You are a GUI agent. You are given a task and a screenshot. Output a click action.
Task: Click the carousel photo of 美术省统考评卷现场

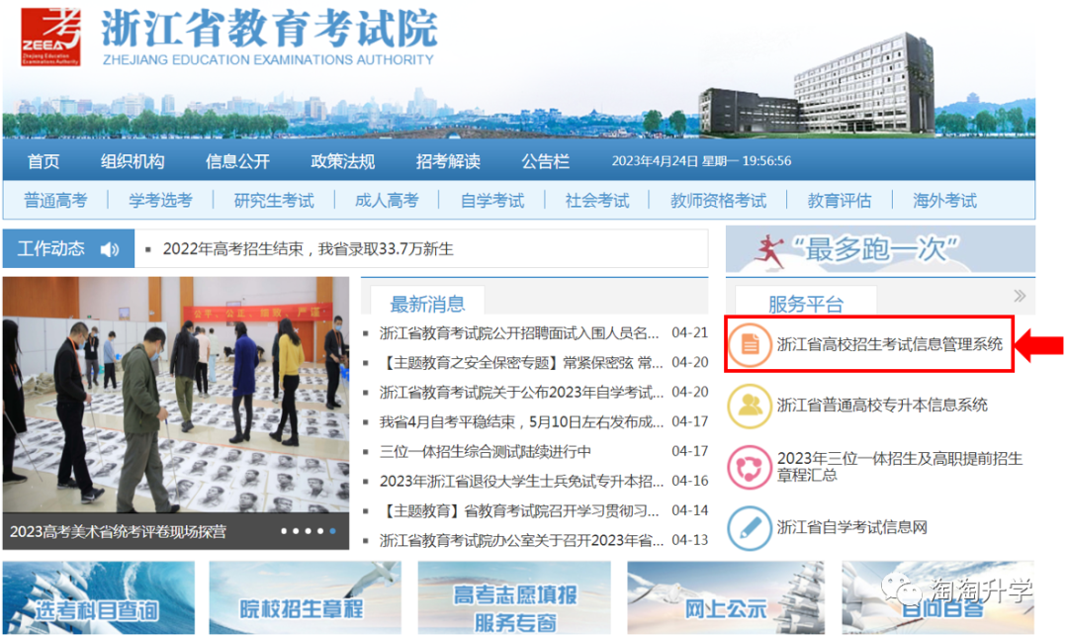click(176, 396)
